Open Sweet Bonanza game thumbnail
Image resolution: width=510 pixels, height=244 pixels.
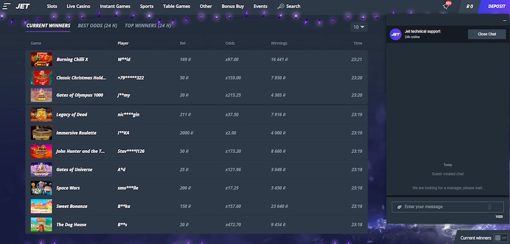point(41,206)
